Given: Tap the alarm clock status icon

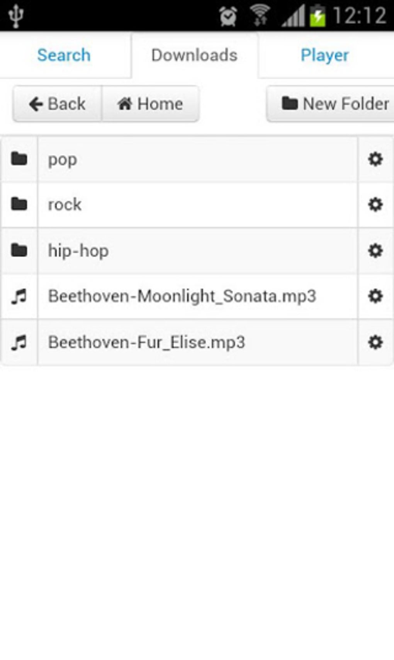Looking at the screenshot, I should click(x=228, y=16).
